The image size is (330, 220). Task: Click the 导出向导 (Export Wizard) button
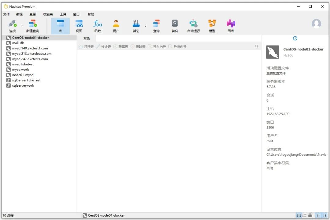coord(178,46)
